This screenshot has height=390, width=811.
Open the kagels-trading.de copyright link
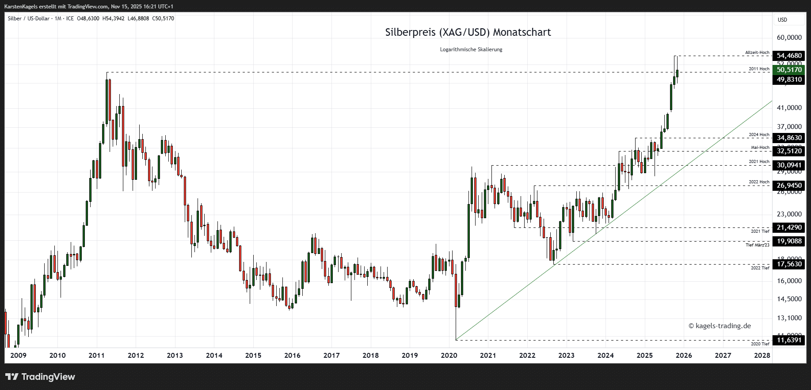[720, 326]
